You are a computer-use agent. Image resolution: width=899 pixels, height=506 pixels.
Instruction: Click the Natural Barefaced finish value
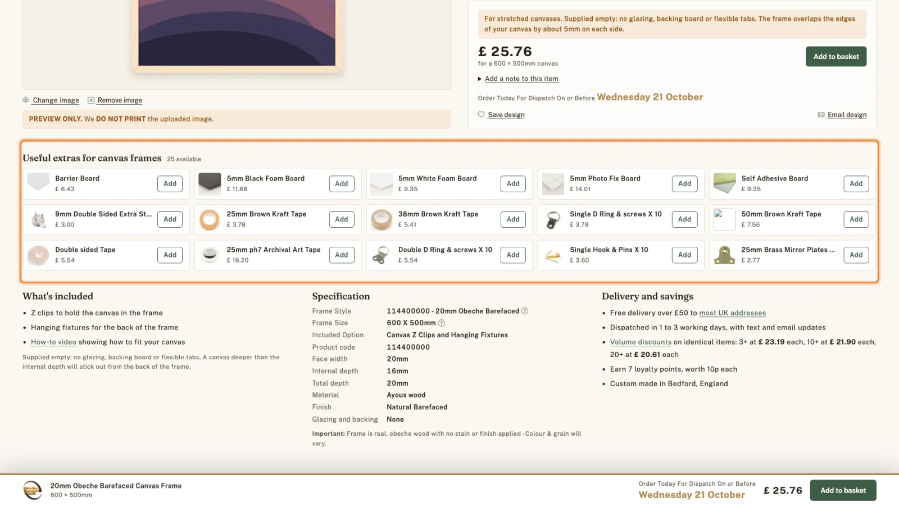(417, 407)
